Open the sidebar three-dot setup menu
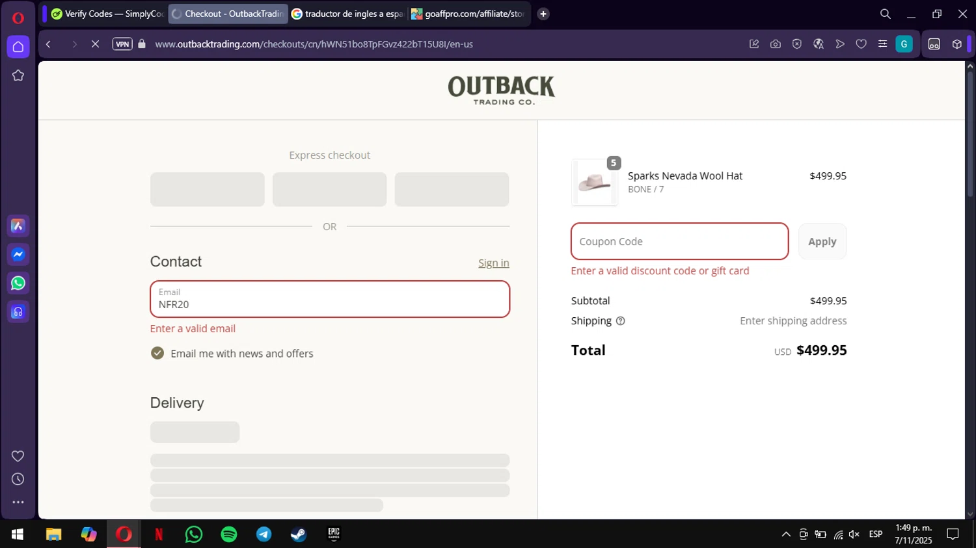 click(x=18, y=502)
